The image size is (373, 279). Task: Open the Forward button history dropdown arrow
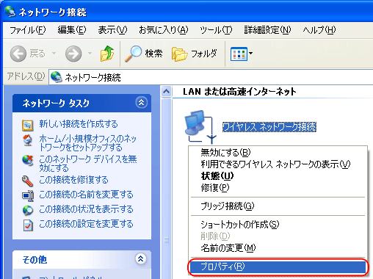90,53
